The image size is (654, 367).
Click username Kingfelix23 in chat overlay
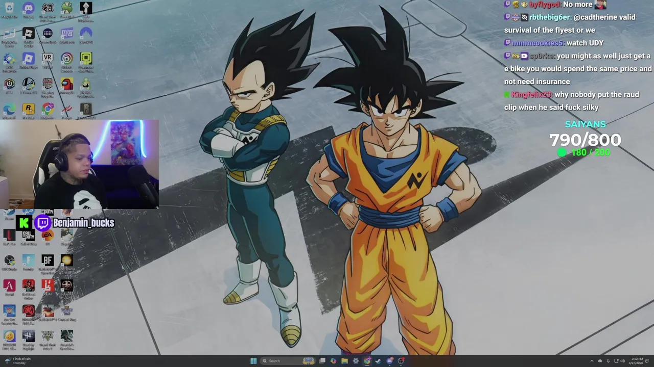click(x=532, y=94)
